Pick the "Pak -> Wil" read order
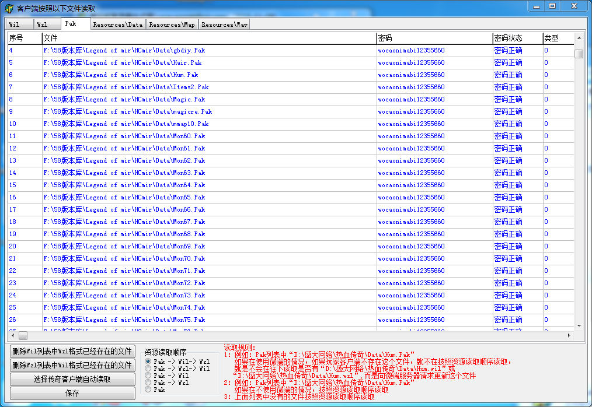The image size is (592, 407). tap(148, 376)
